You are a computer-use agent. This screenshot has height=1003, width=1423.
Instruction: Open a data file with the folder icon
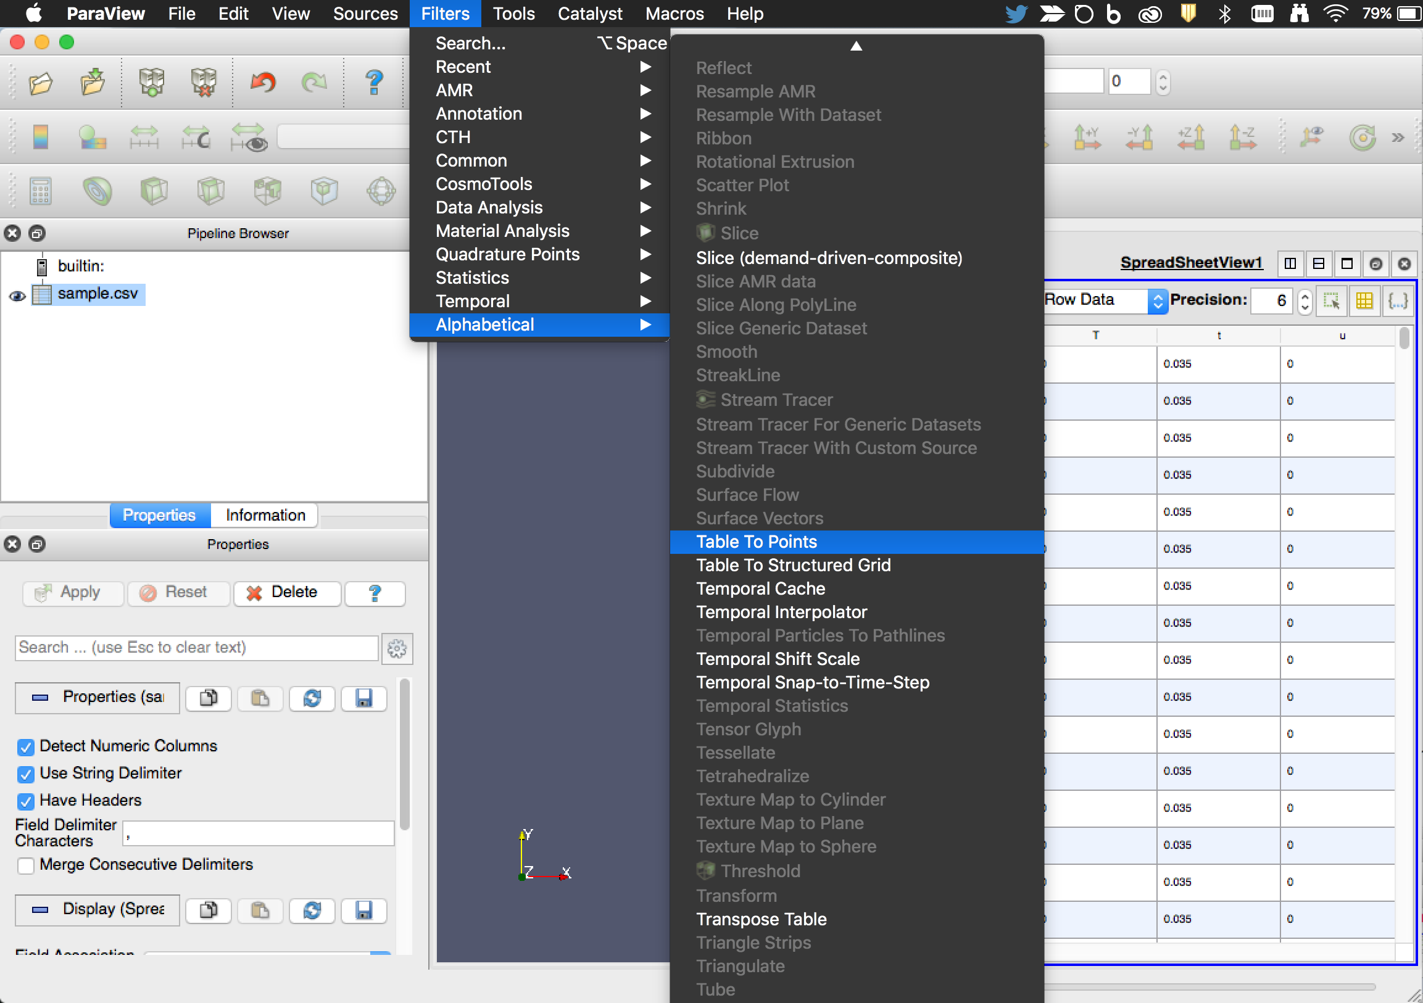click(x=39, y=83)
